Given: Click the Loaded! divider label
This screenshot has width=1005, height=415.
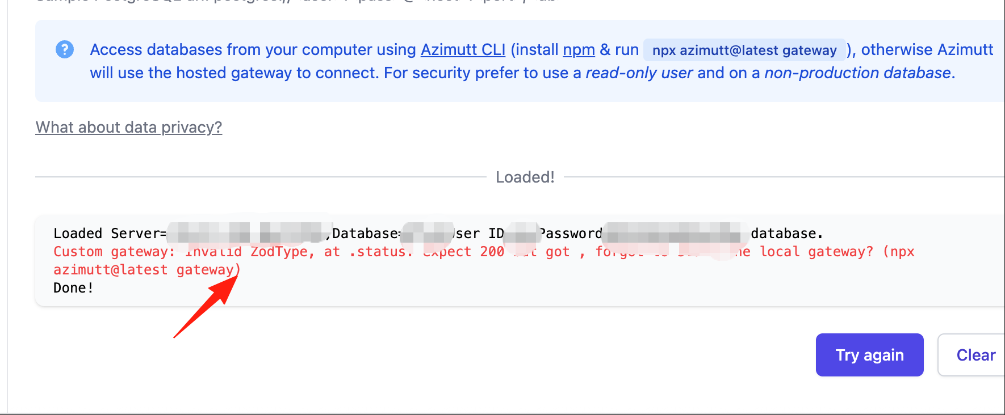Looking at the screenshot, I should [x=525, y=177].
